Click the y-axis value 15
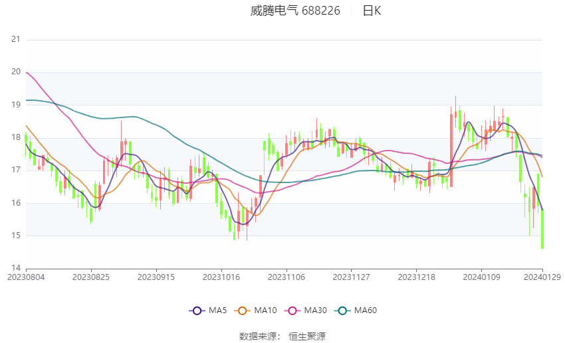This screenshot has width=565, height=343. click(x=16, y=236)
